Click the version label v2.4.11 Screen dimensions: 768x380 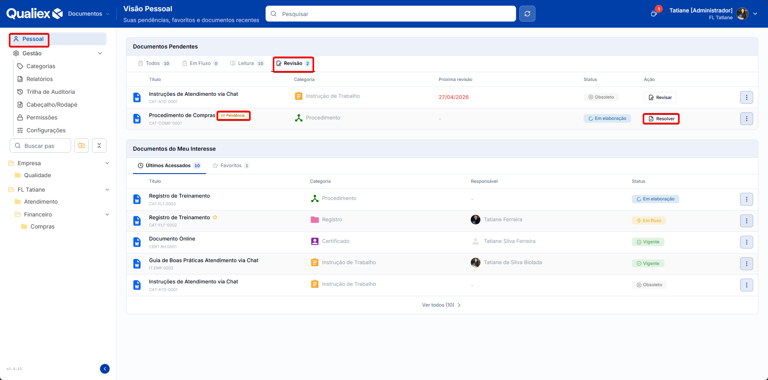(x=14, y=369)
